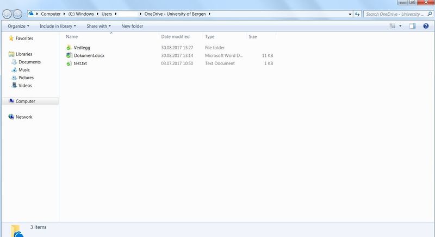Open Help with the question mark icon
The height and width of the screenshot is (237, 435).
(426, 26)
